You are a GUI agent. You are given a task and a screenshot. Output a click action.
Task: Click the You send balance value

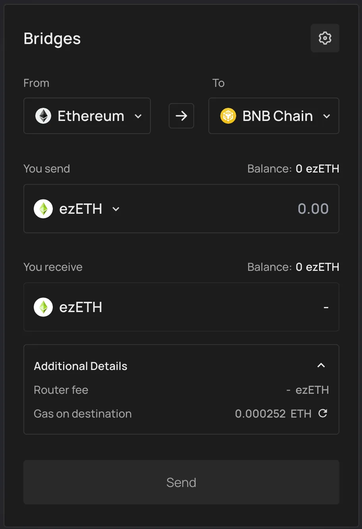pos(317,169)
